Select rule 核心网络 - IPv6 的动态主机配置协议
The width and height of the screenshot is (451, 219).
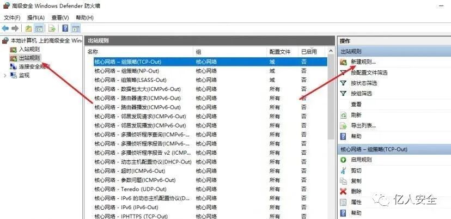(x=210, y=198)
